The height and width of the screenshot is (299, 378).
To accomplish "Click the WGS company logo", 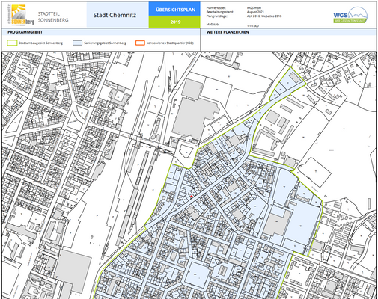I will pyautogui.click(x=350, y=15).
